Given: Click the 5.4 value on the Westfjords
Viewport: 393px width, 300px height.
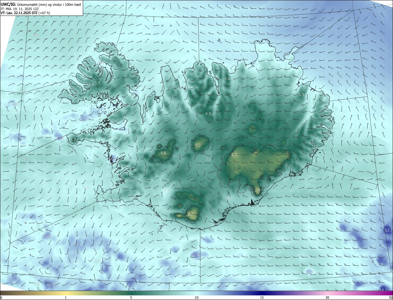Looking at the screenshot, I should (x=97, y=83).
